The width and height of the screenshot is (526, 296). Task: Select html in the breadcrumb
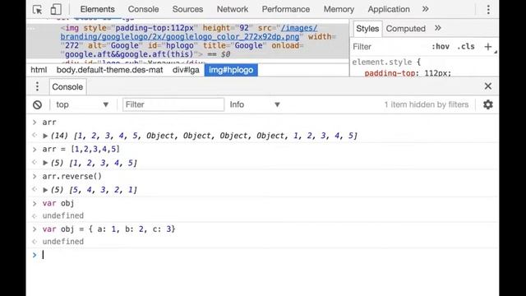tap(39, 70)
